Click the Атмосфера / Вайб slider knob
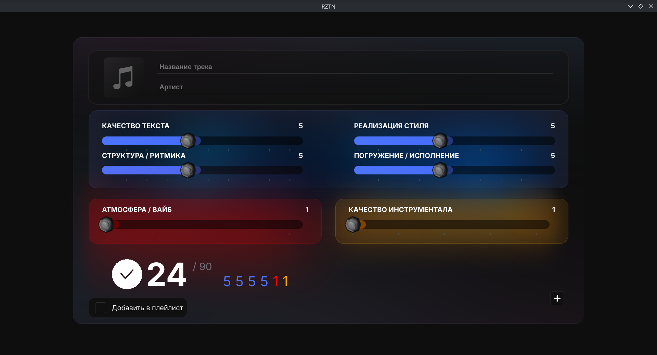This screenshot has height=355, width=657. coord(106,225)
